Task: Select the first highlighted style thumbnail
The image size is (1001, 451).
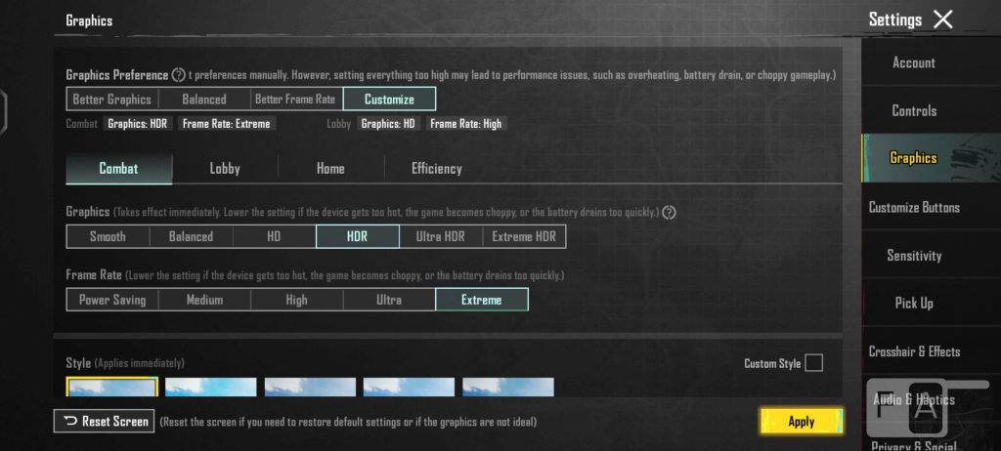Action: pyautogui.click(x=111, y=388)
